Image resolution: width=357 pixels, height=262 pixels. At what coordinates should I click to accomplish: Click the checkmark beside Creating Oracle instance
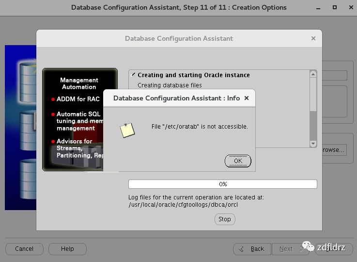click(133, 75)
